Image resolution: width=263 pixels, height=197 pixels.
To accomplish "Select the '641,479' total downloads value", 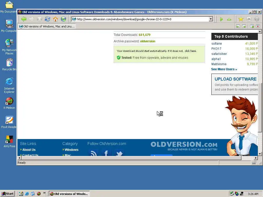I will click(145, 35).
